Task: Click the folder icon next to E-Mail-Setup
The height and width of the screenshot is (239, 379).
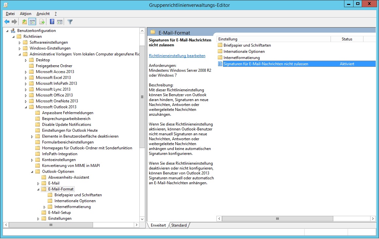Action: 44,213
